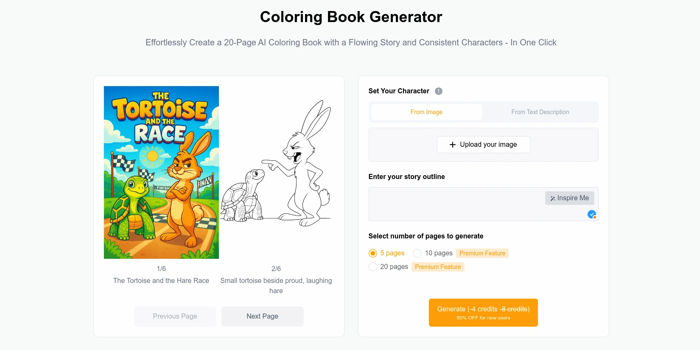
Task: Select the From Image tab
Action: (426, 112)
